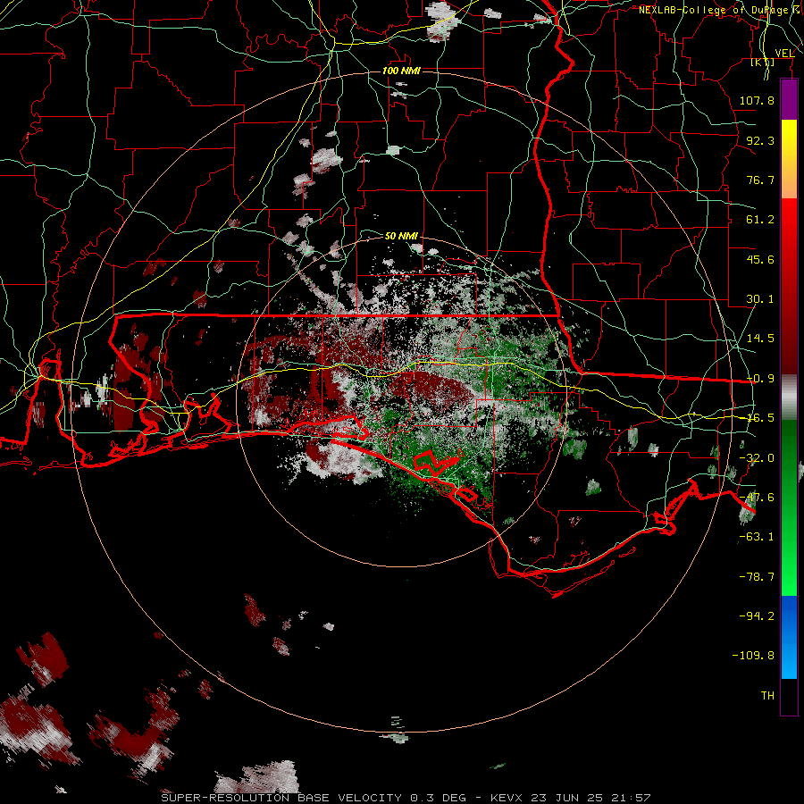The image size is (804, 804).
Task: Click the 30.1 velocity scale value
Action: [760, 299]
